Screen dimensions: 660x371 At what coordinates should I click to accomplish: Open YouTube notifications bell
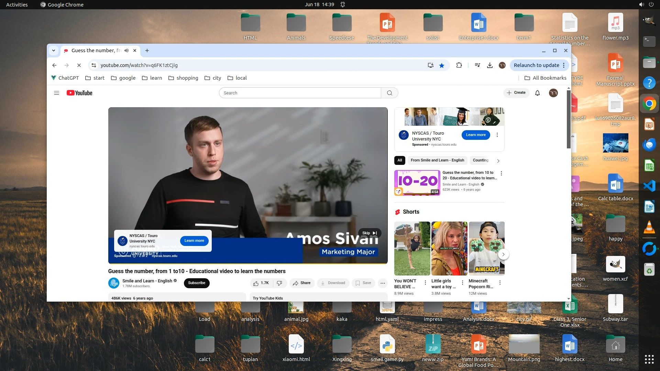pos(537,93)
